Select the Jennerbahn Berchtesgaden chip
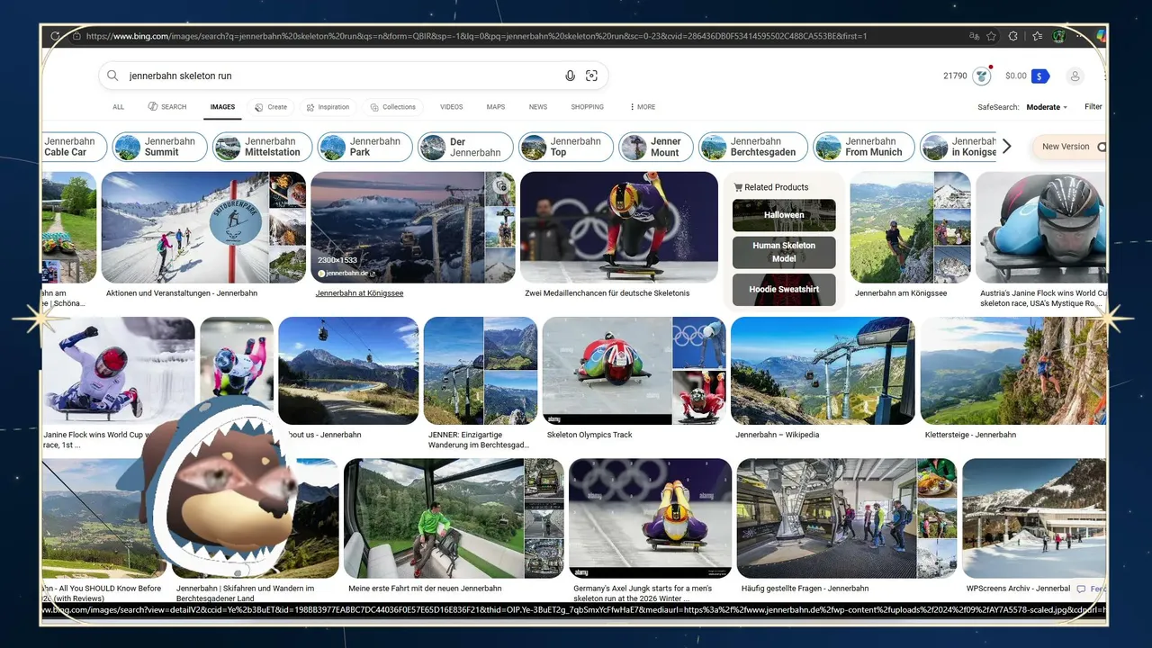The image size is (1152, 648). pyautogui.click(x=753, y=147)
